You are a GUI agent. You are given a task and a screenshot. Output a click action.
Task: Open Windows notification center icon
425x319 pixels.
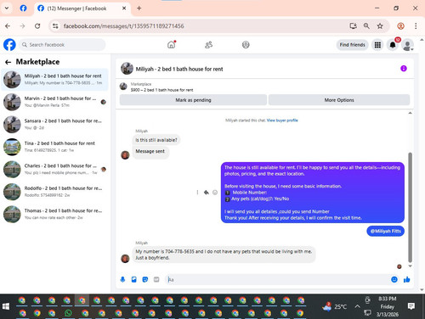[x=411, y=306]
